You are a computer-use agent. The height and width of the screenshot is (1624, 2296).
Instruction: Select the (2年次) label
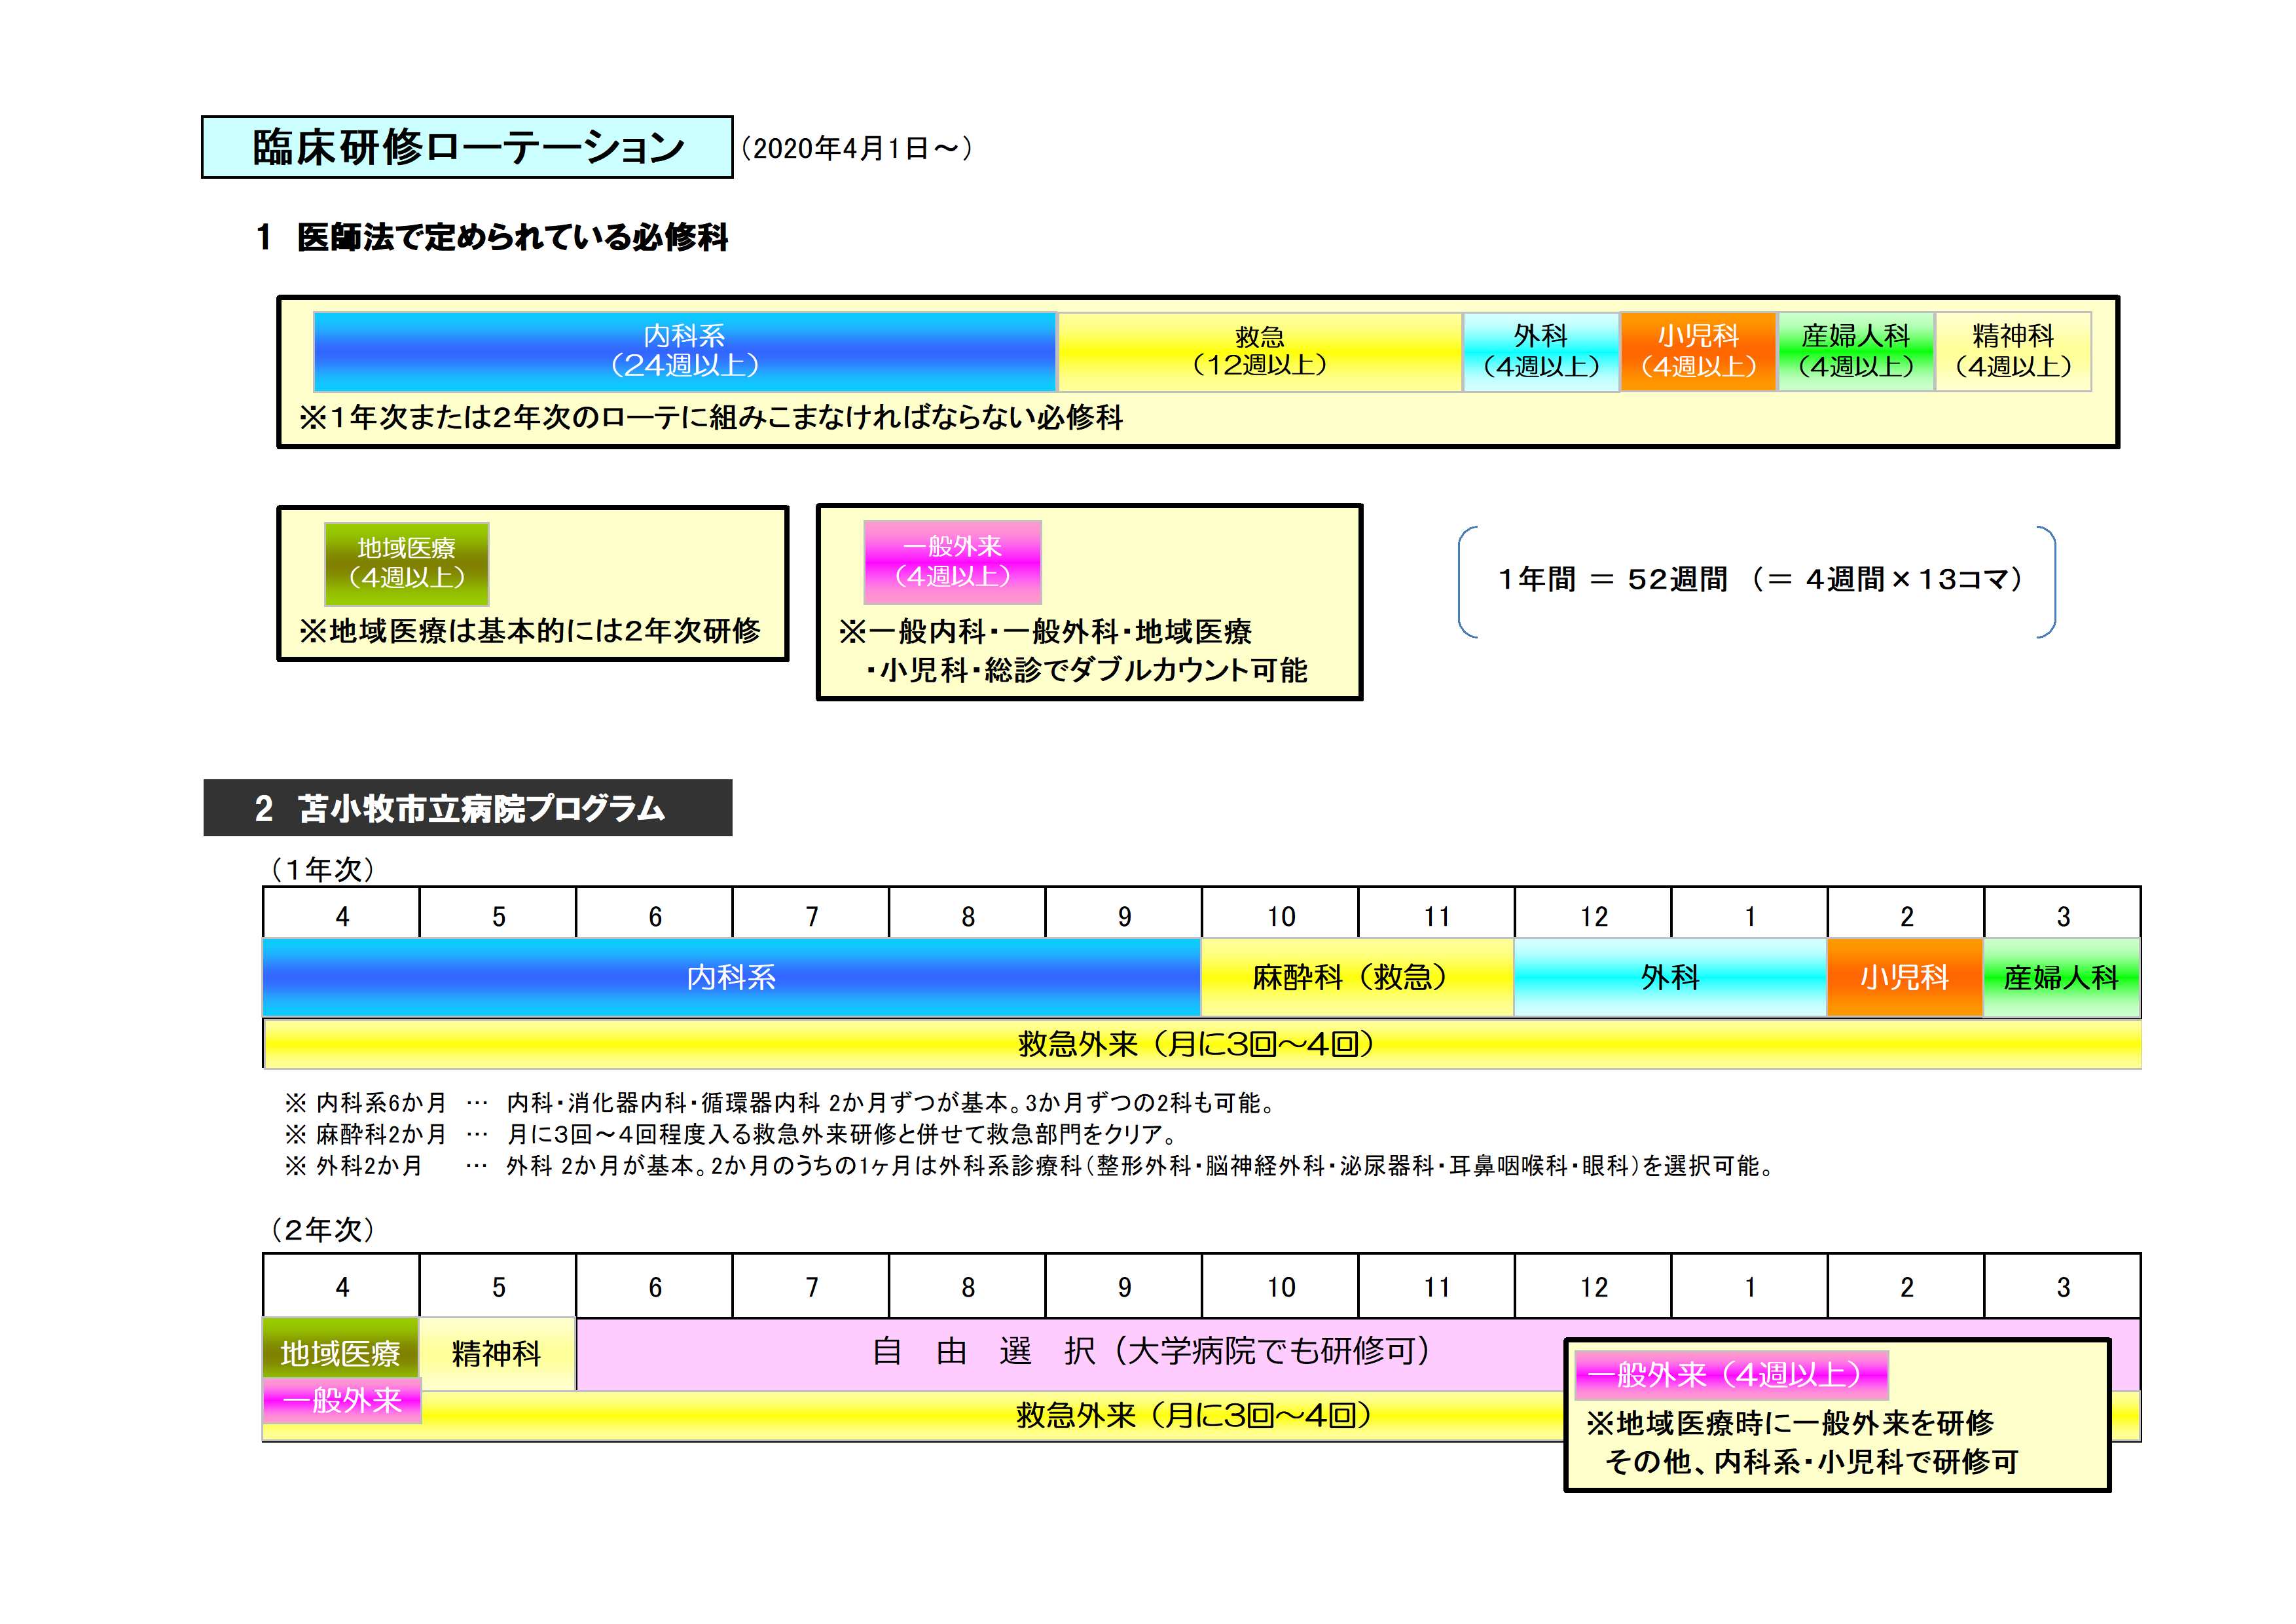tap(322, 1229)
